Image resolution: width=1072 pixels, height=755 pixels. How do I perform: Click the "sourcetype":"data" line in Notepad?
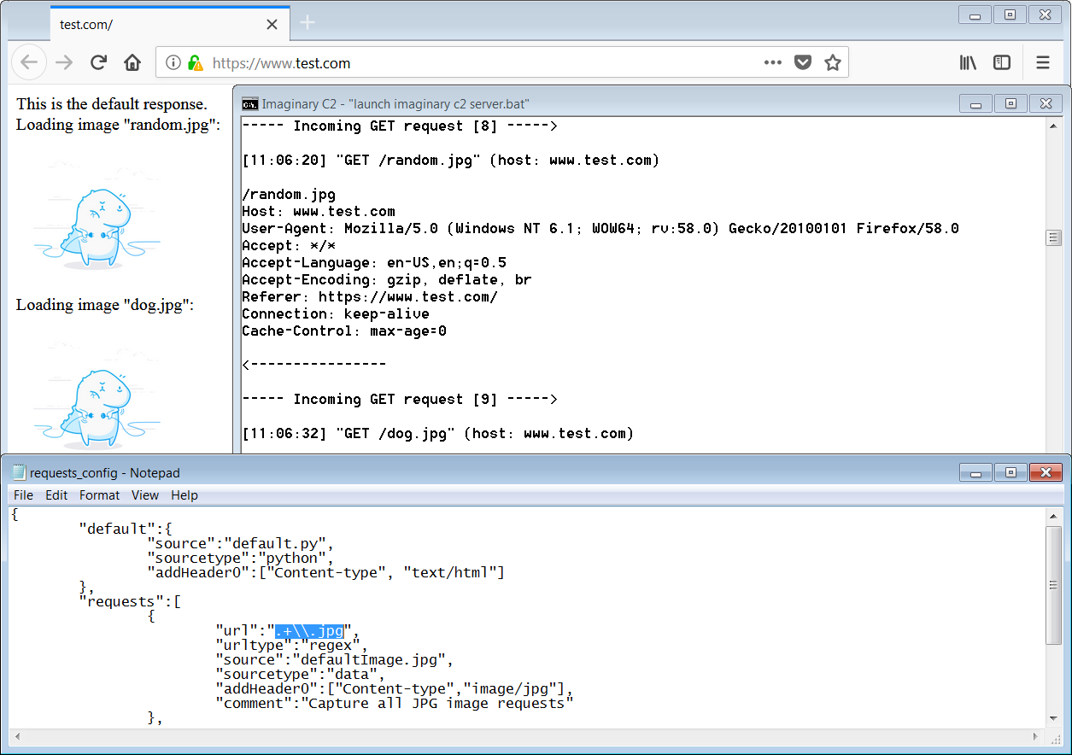coord(300,675)
